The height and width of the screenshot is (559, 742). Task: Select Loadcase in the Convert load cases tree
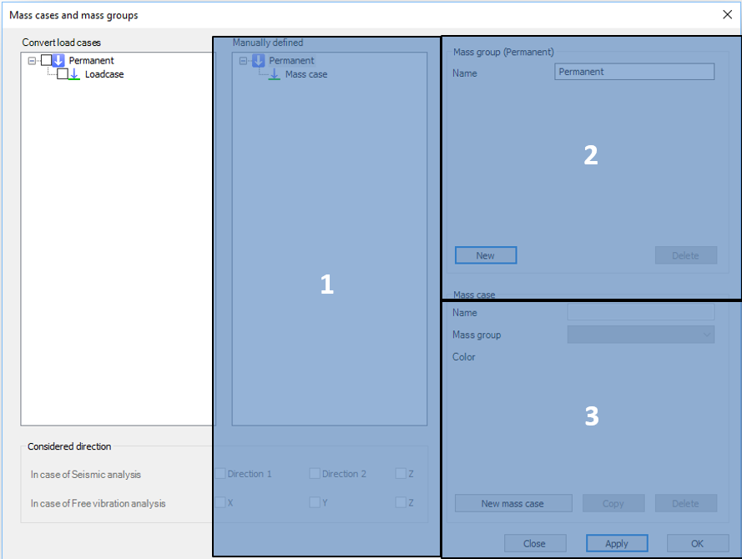[104, 74]
